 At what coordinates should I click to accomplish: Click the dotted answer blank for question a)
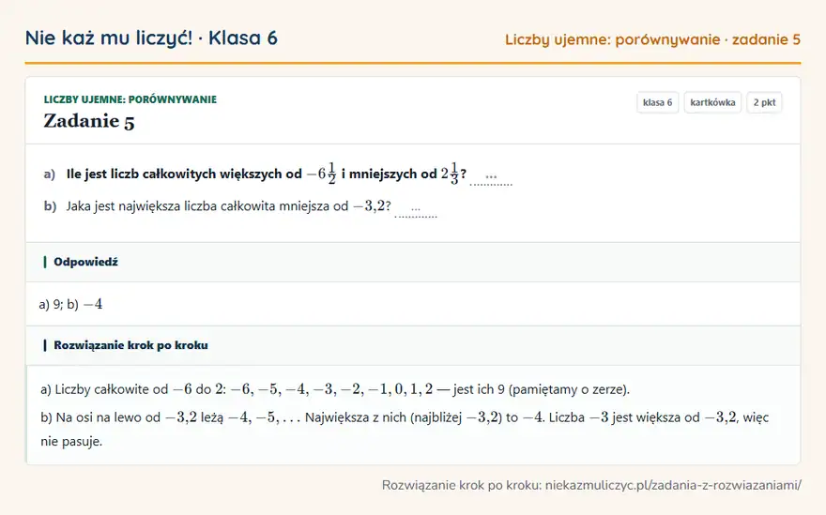491,179
